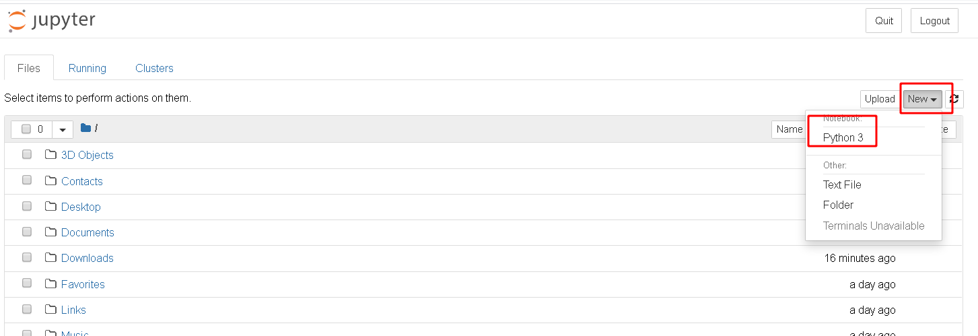
Task: Select the Links folder checkbox
Action: (27, 310)
